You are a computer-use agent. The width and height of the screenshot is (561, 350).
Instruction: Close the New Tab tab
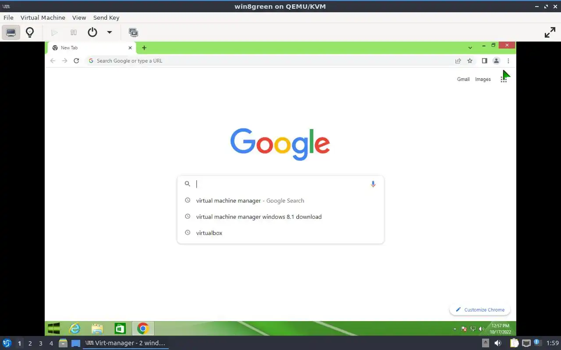coord(130,48)
